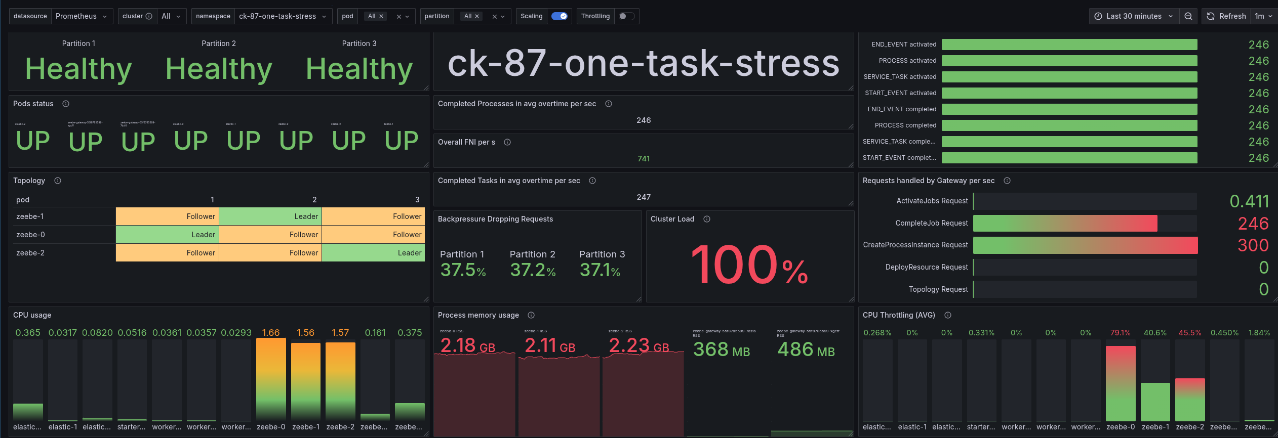Remove the All chip from the pod filter
1278x438 pixels.
coord(381,16)
